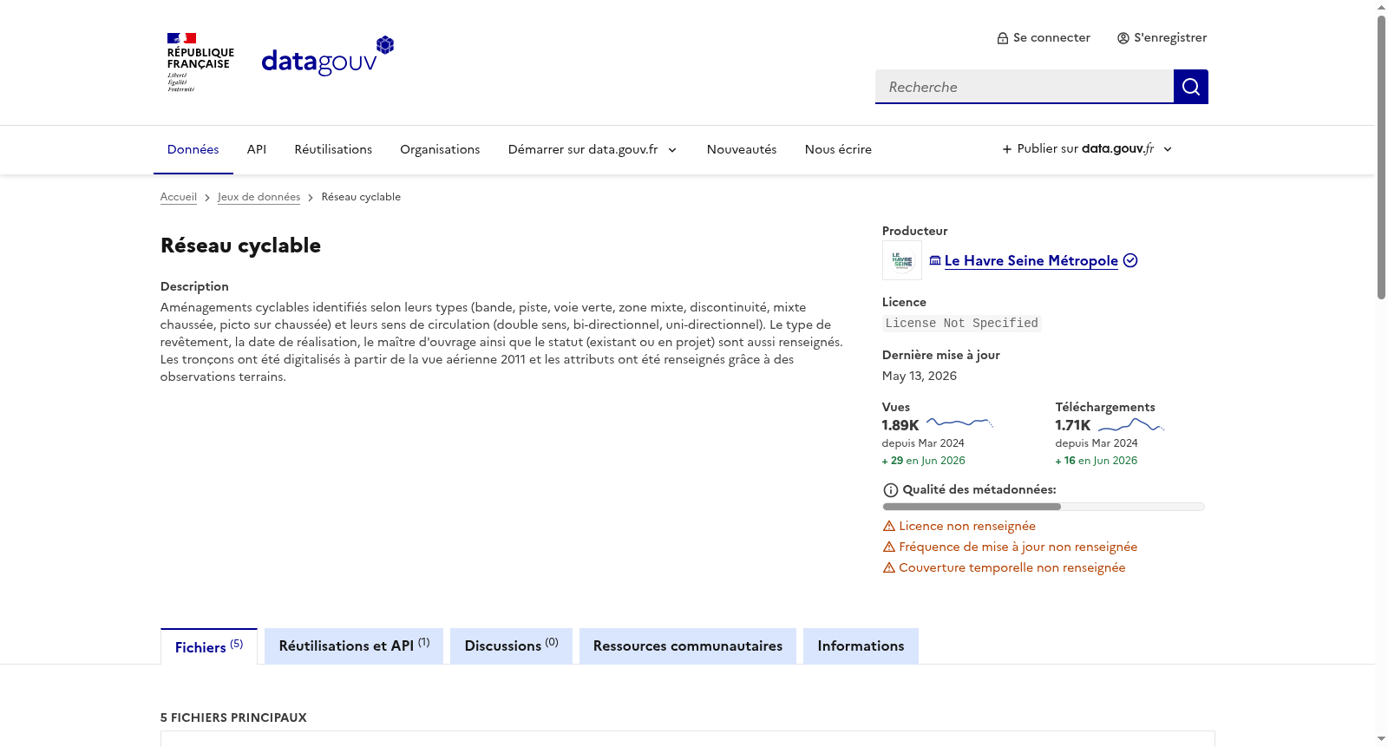The width and height of the screenshot is (1388, 747).
Task: Click Fréquence de mise à jour non renseignée
Action: click(1018, 547)
